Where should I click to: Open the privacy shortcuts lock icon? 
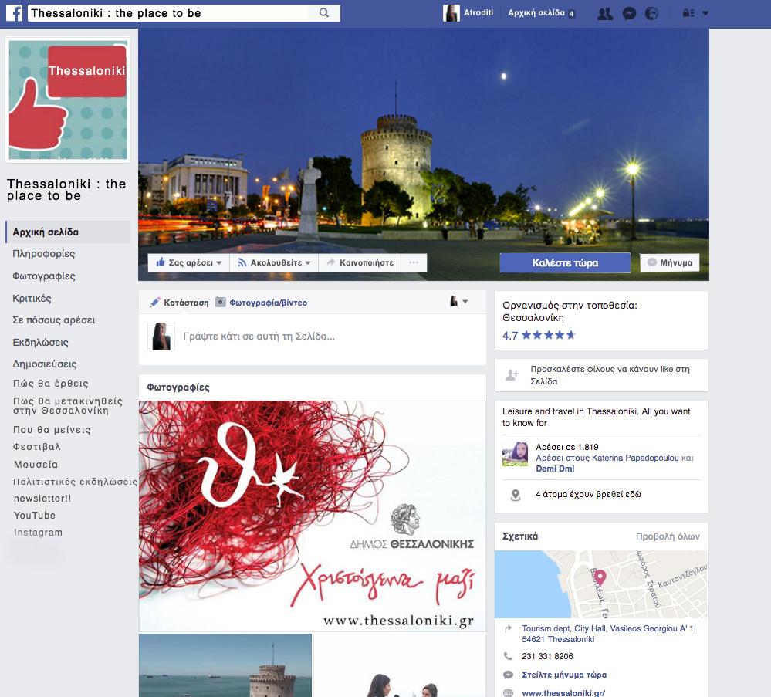click(x=688, y=13)
